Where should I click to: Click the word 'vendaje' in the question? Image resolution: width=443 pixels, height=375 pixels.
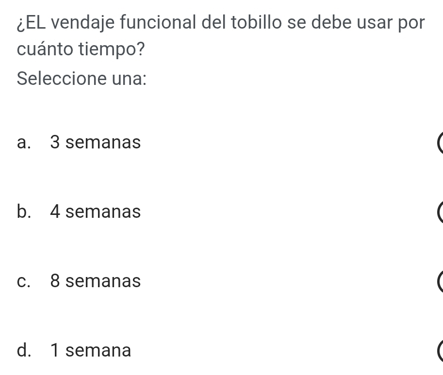83,23
